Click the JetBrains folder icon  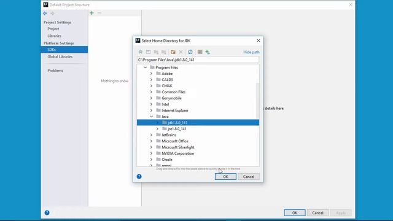(x=158, y=135)
